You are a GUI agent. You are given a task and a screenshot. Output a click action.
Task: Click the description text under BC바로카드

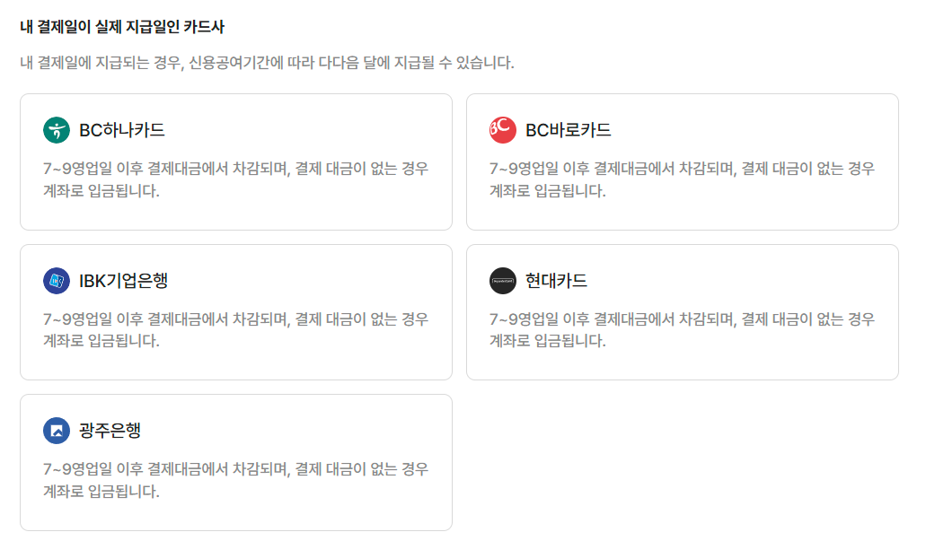[x=683, y=177]
